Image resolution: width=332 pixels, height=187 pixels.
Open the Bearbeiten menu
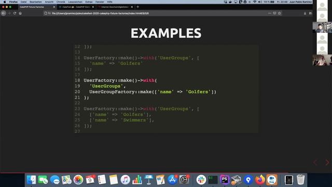tap(36, 2)
